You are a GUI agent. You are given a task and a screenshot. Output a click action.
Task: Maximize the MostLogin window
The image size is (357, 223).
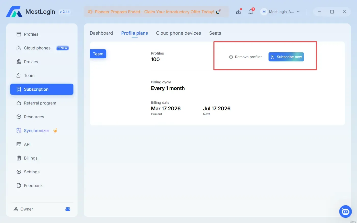(332, 12)
